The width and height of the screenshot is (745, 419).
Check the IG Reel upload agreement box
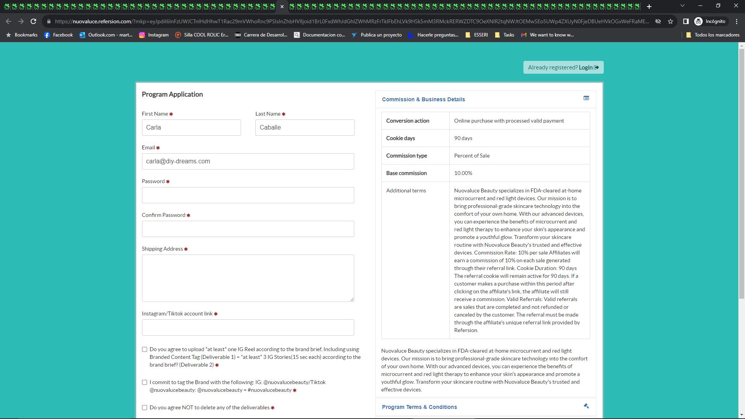pos(145,350)
